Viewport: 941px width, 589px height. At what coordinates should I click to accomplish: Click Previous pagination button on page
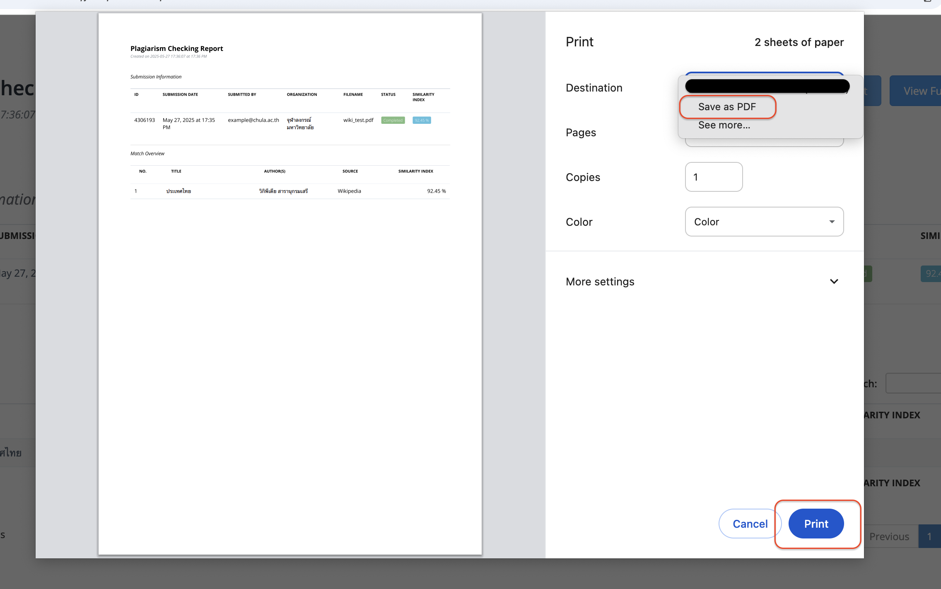[x=889, y=536]
